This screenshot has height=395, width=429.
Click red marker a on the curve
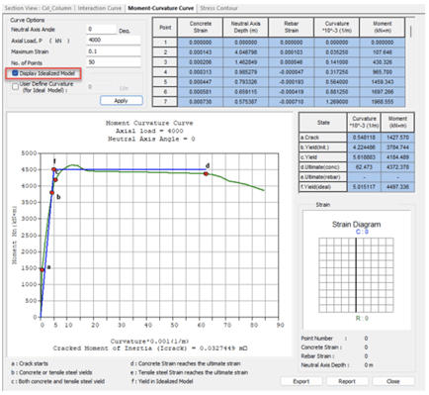coord(43,270)
